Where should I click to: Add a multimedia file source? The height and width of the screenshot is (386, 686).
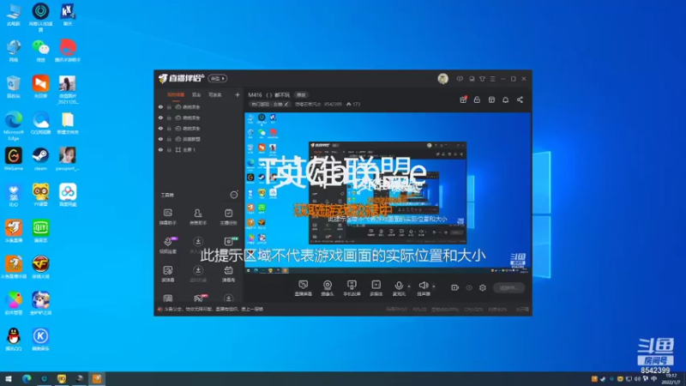(376, 288)
